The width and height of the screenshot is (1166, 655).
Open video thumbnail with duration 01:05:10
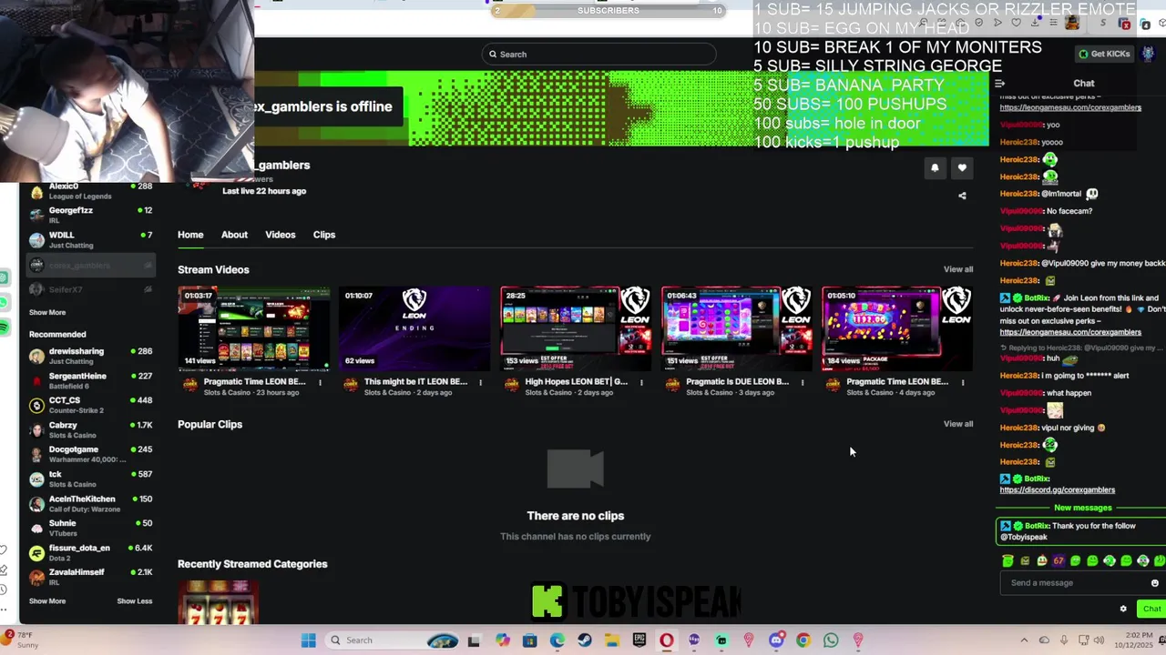[897, 328]
